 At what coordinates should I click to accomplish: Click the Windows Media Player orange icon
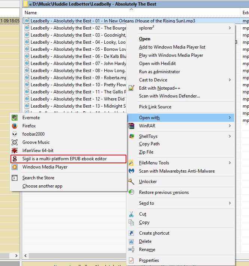pos(15,167)
